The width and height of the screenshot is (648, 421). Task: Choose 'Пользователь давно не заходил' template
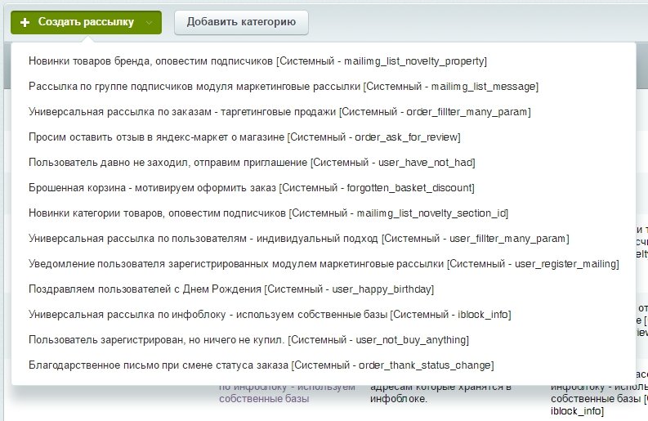(252, 162)
